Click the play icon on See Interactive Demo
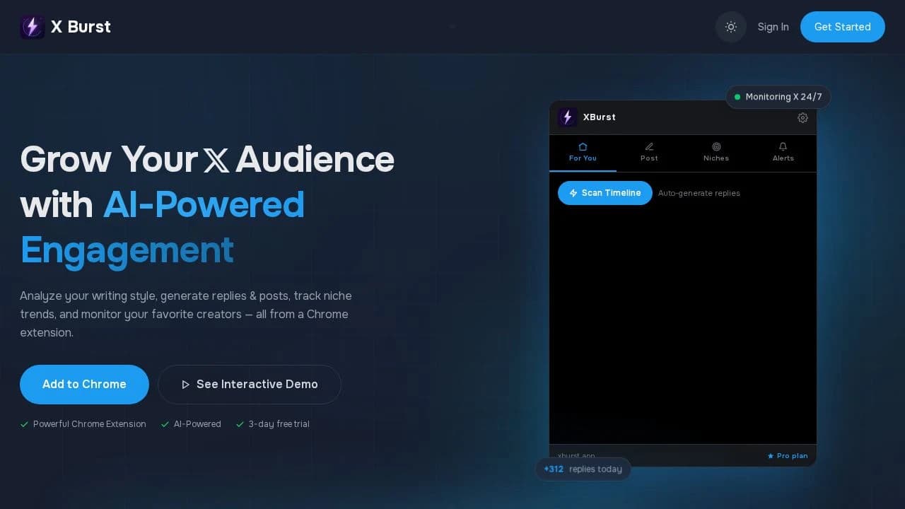Viewport: 905px width, 509px height. click(x=186, y=385)
